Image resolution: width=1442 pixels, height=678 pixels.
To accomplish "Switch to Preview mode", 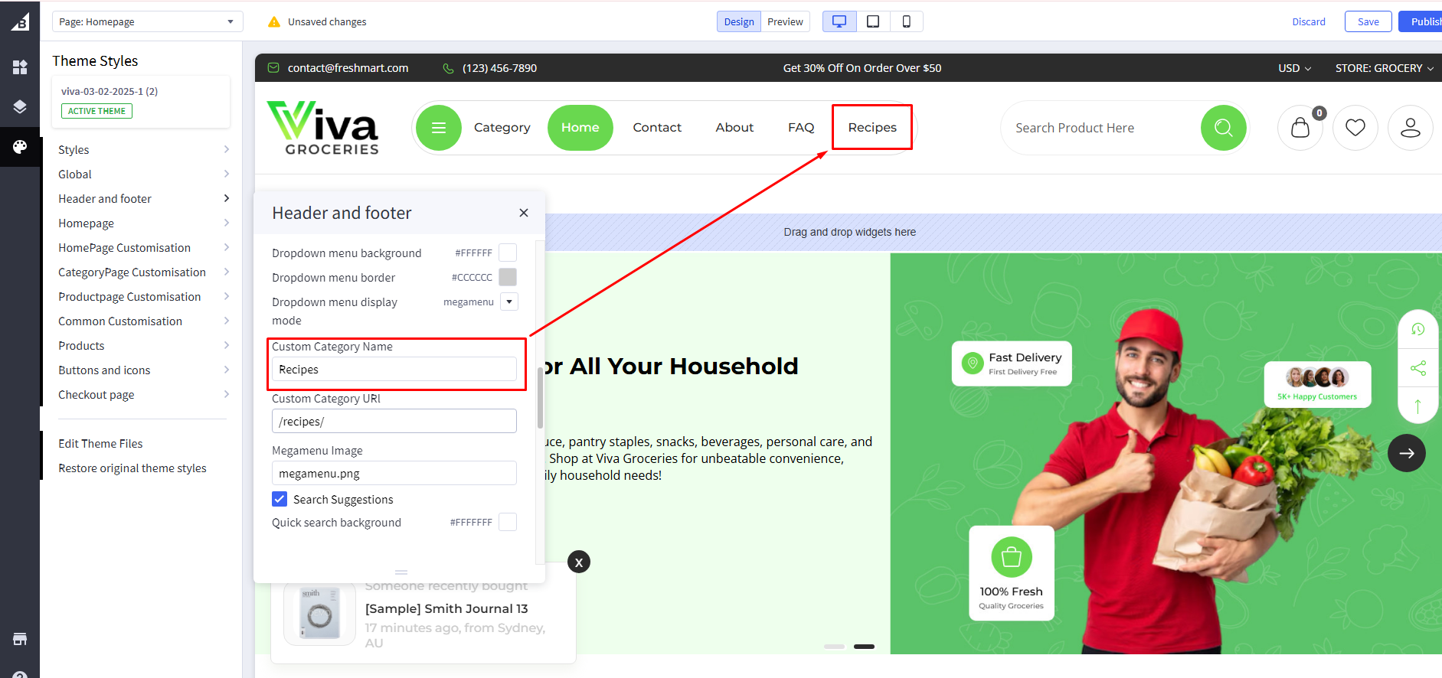I will point(786,21).
